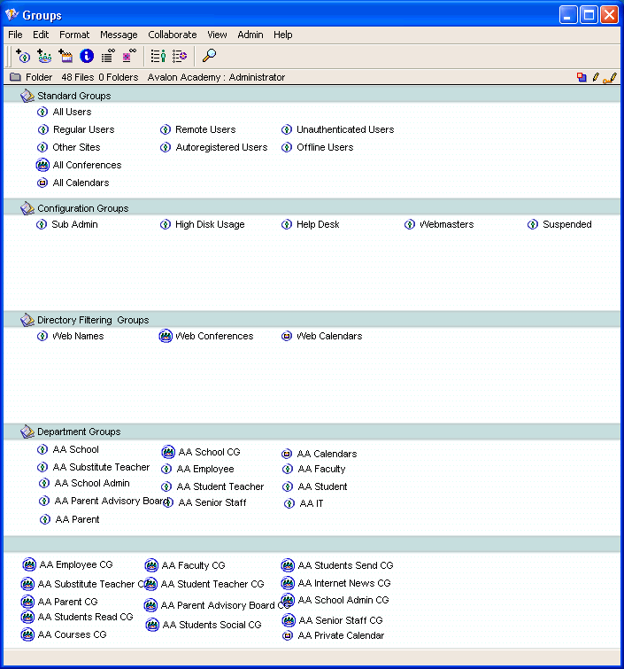This screenshot has width=624, height=669.
Task: Select the AA Internet News CG item
Action: 343,583
